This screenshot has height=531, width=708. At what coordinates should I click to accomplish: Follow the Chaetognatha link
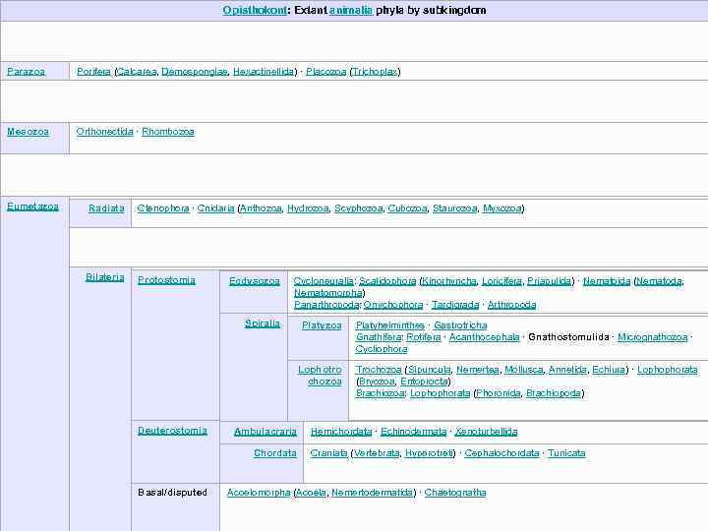tap(455, 492)
